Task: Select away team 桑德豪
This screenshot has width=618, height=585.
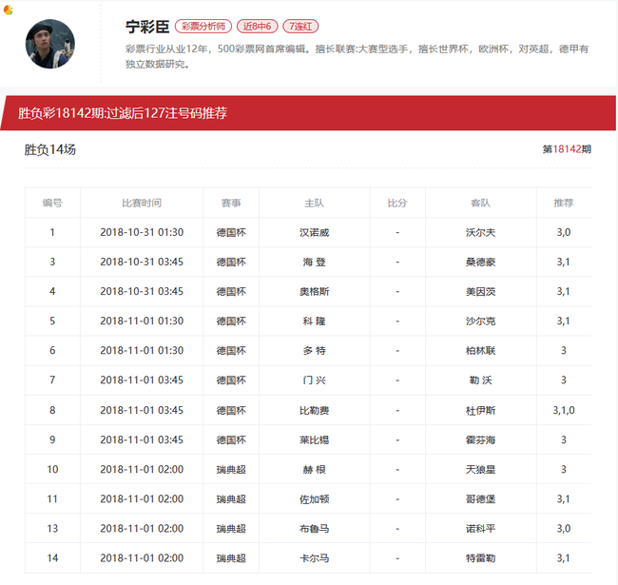Action: (480, 263)
